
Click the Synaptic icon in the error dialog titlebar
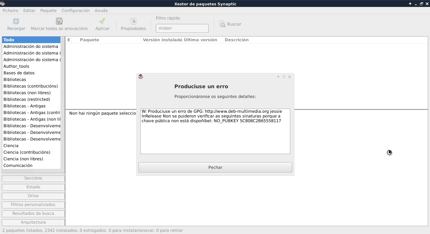pyautogui.click(x=141, y=77)
